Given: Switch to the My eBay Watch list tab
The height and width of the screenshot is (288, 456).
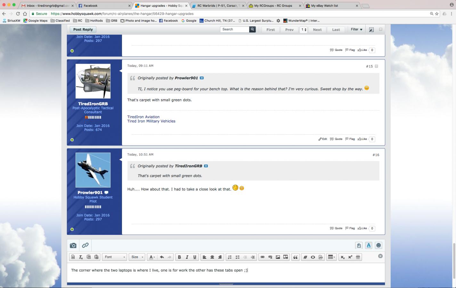Looking at the screenshot, I should click(332, 6).
